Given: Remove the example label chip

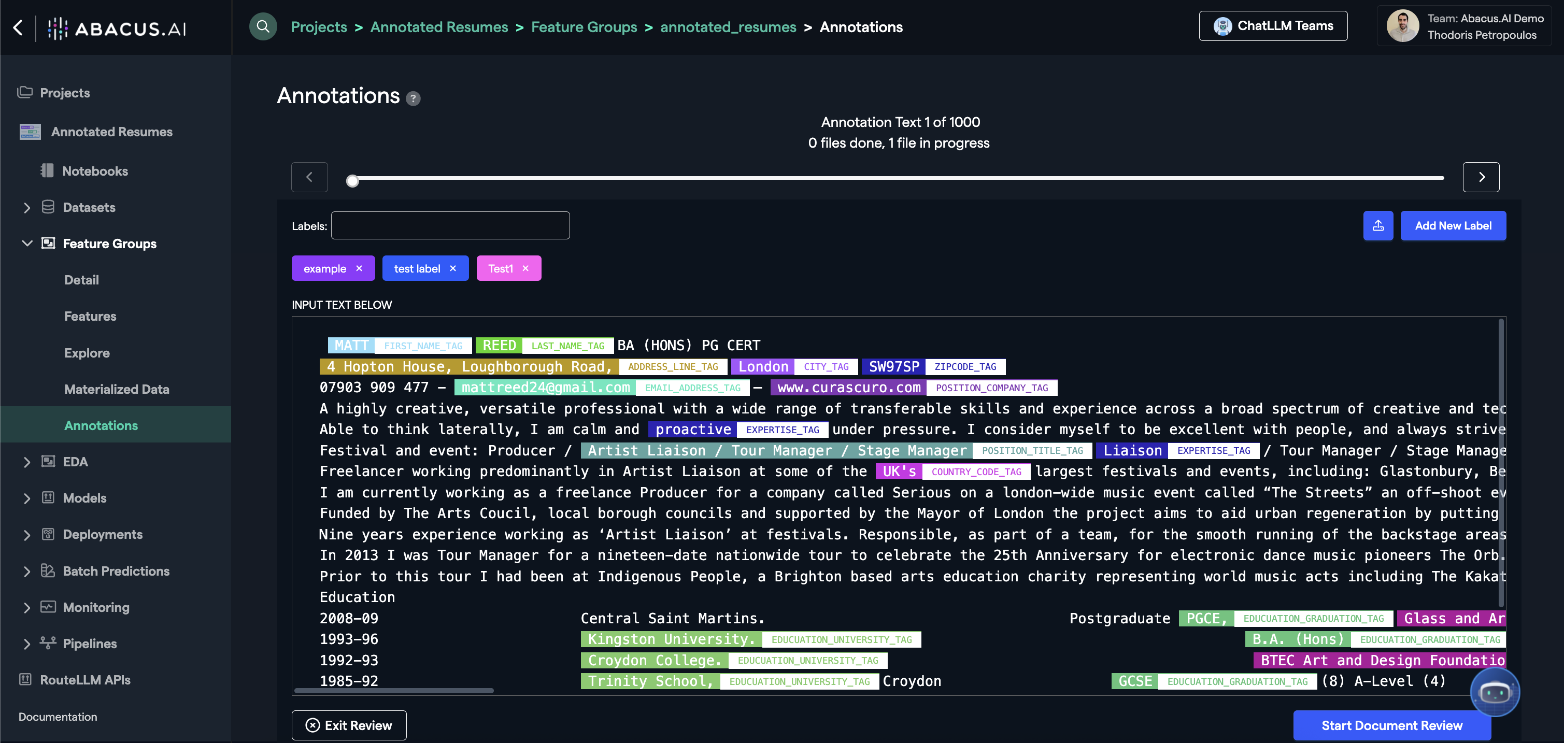Looking at the screenshot, I should click(360, 268).
